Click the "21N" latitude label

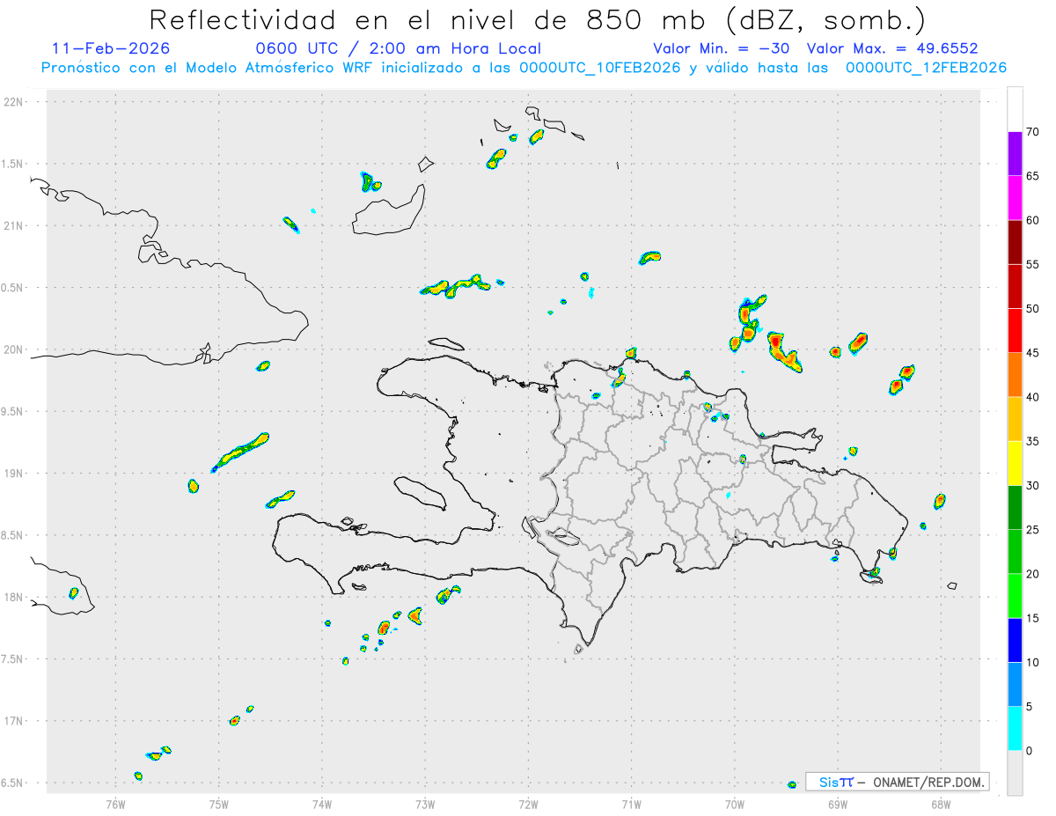click(15, 225)
